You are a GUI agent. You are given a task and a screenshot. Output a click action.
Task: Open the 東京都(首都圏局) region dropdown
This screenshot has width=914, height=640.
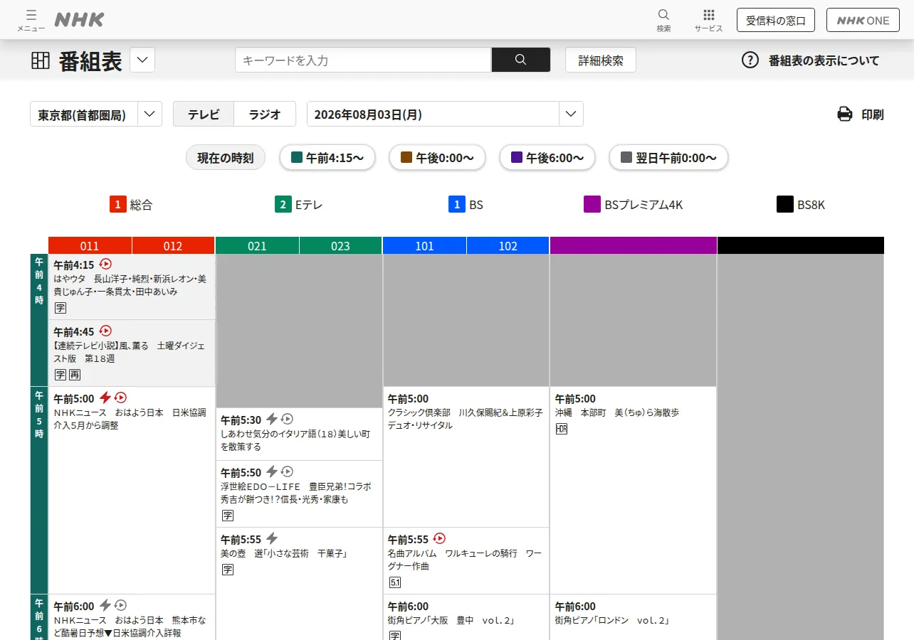click(x=96, y=114)
